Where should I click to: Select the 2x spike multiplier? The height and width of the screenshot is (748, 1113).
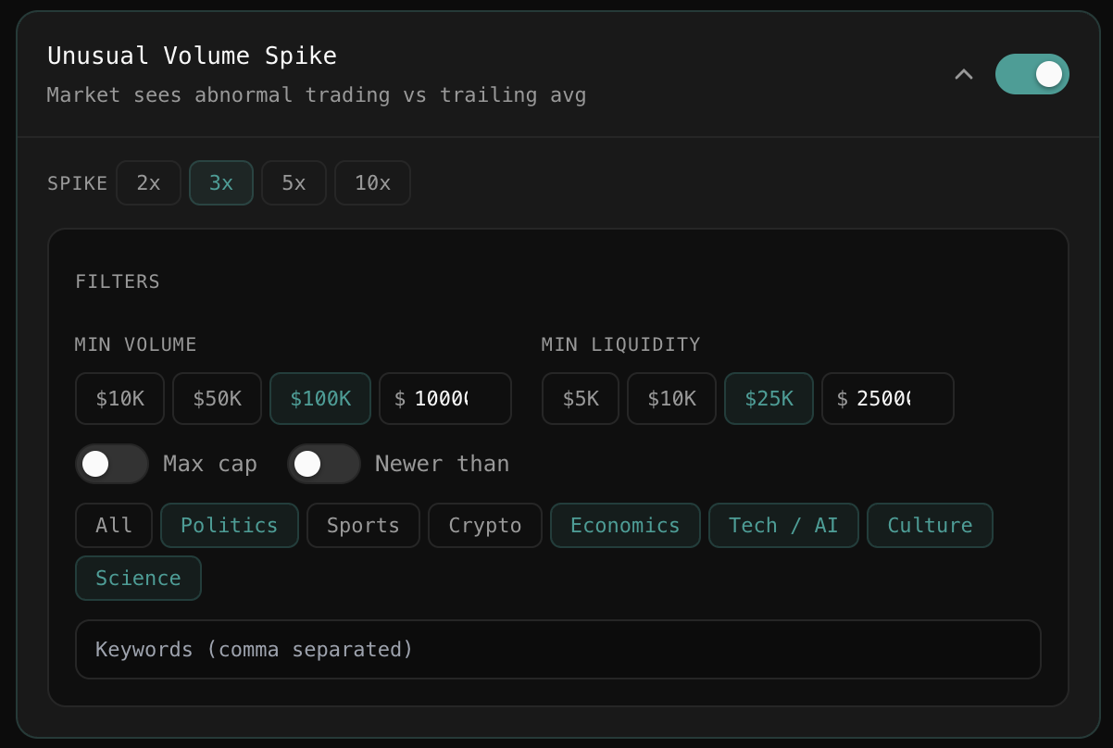click(148, 183)
